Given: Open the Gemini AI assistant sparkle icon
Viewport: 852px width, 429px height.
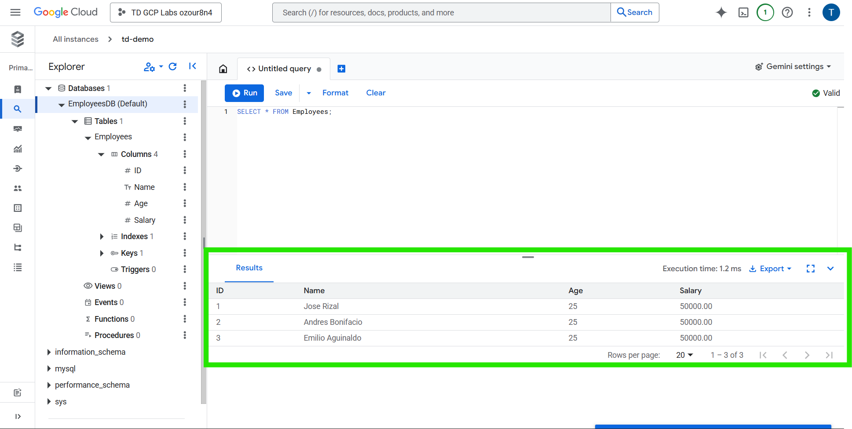Looking at the screenshot, I should pos(721,12).
